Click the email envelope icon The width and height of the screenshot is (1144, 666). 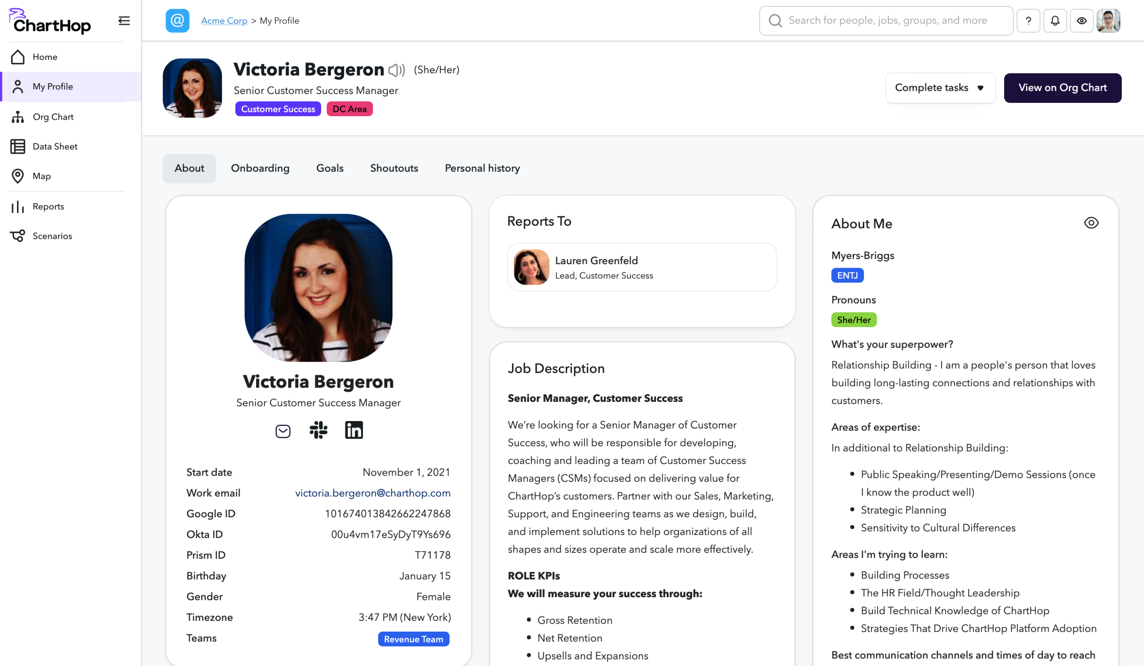click(283, 431)
